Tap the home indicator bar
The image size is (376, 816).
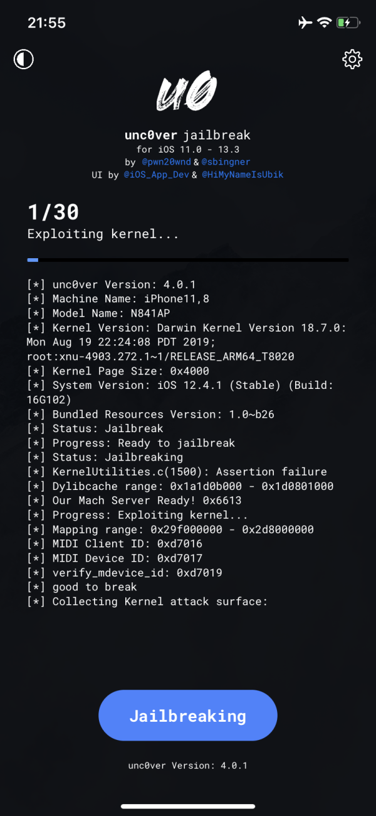tap(187, 806)
